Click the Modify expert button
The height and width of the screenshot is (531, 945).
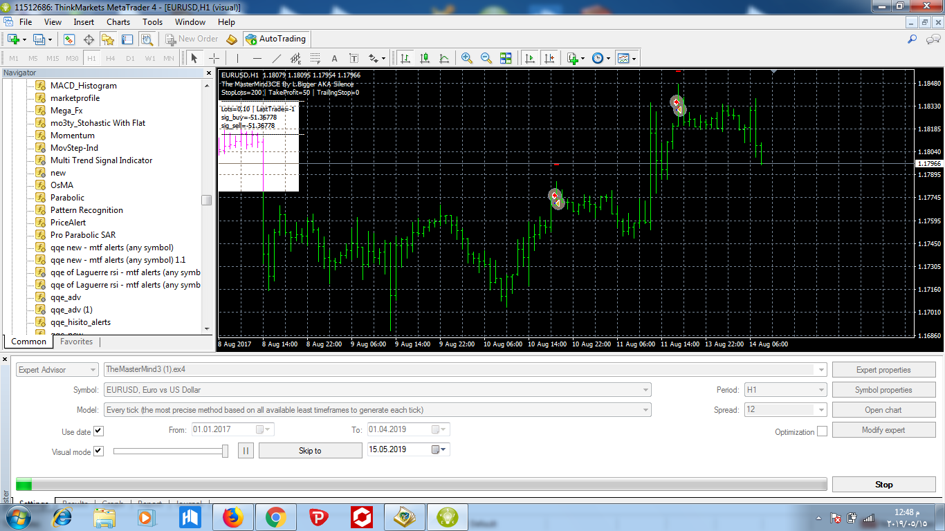883,430
